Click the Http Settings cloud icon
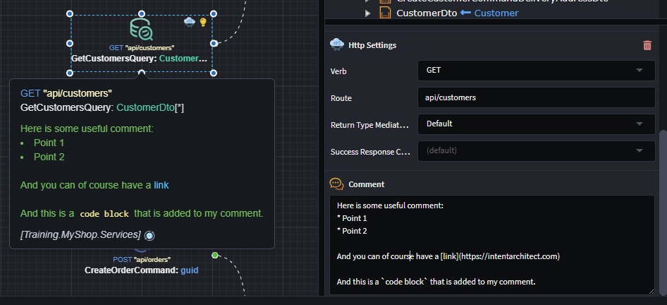Screen dimensions: 667x305 click(x=336, y=44)
